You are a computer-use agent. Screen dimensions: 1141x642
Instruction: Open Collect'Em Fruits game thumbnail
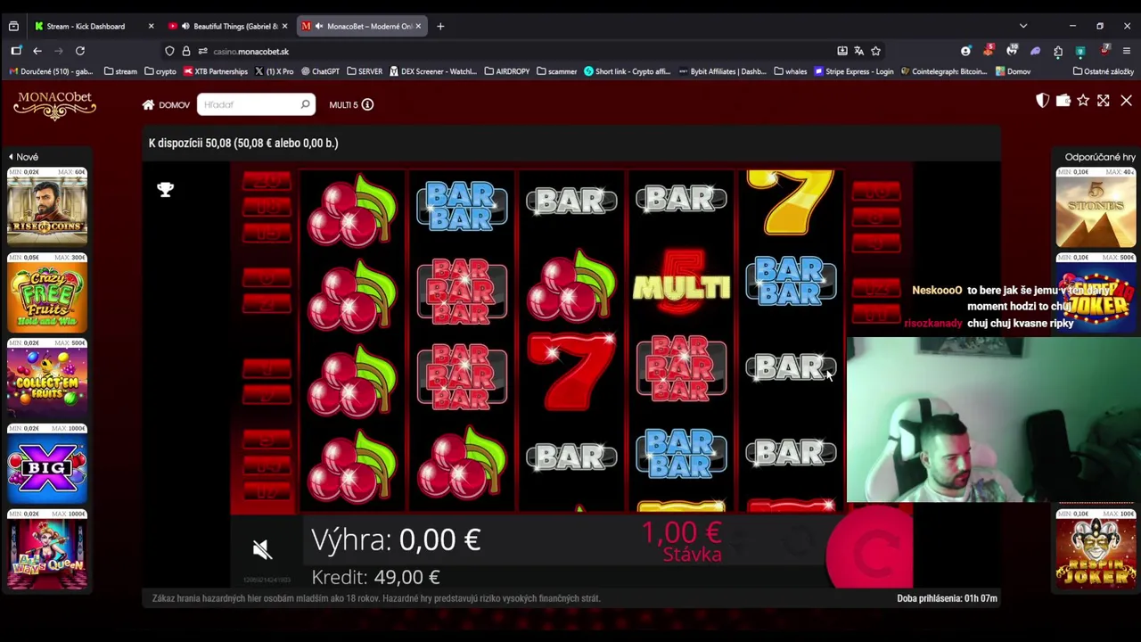point(47,382)
